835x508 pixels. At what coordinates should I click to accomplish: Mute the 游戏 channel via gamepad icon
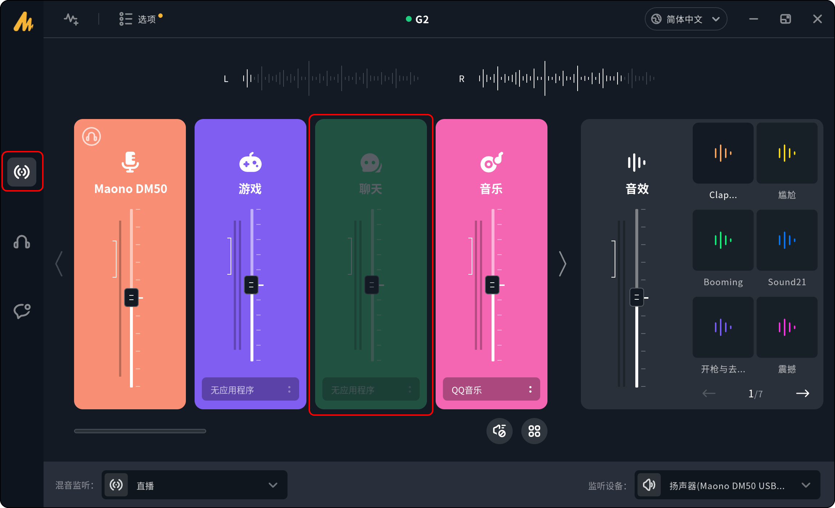(x=250, y=163)
